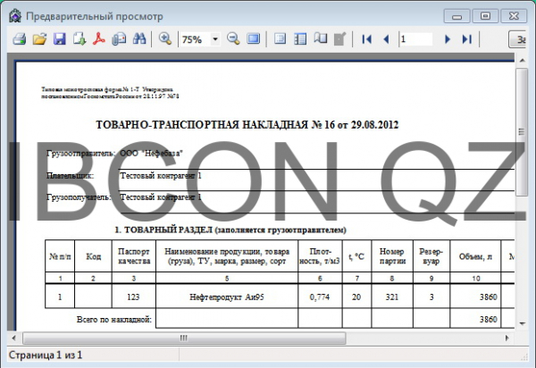Minimize the preview window
This screenshot has height=368, width=536.
point(457,16)
